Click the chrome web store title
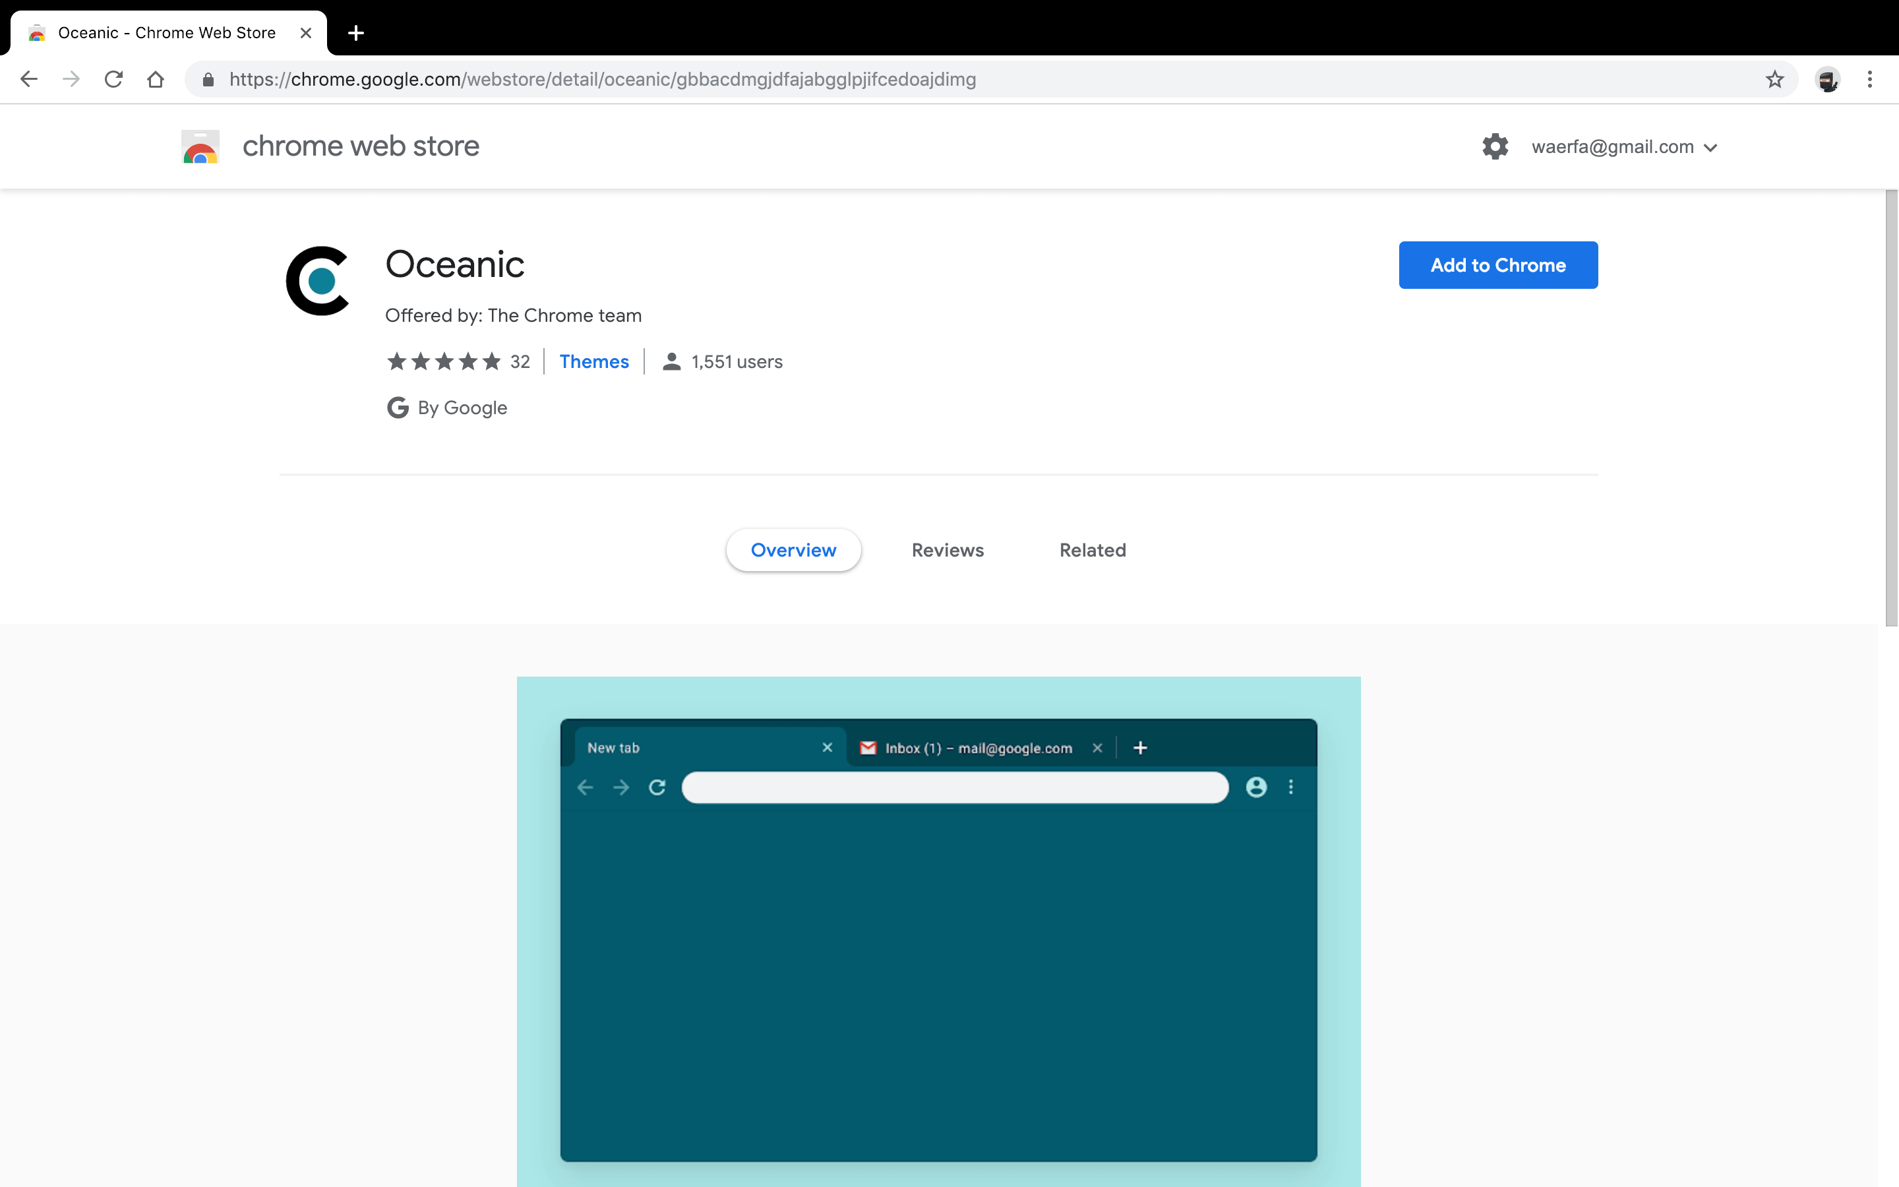Viewport: 1899px width, 1187px height. tap(361, 146)
